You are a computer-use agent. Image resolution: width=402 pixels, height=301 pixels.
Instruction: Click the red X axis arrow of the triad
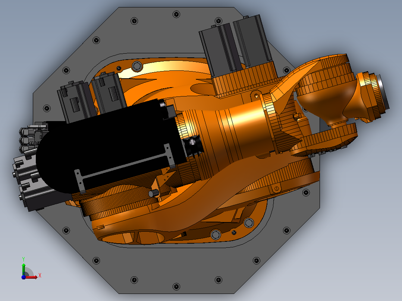(31, 277)
